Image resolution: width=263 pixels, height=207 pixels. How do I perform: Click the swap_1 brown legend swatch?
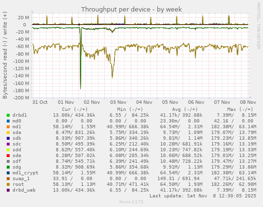pyautogui.click(x=8, y=179)
